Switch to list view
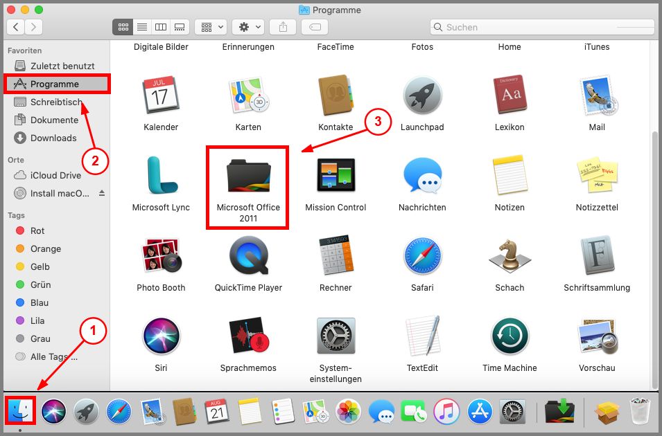The image size is (662, 436). point(142,28)
